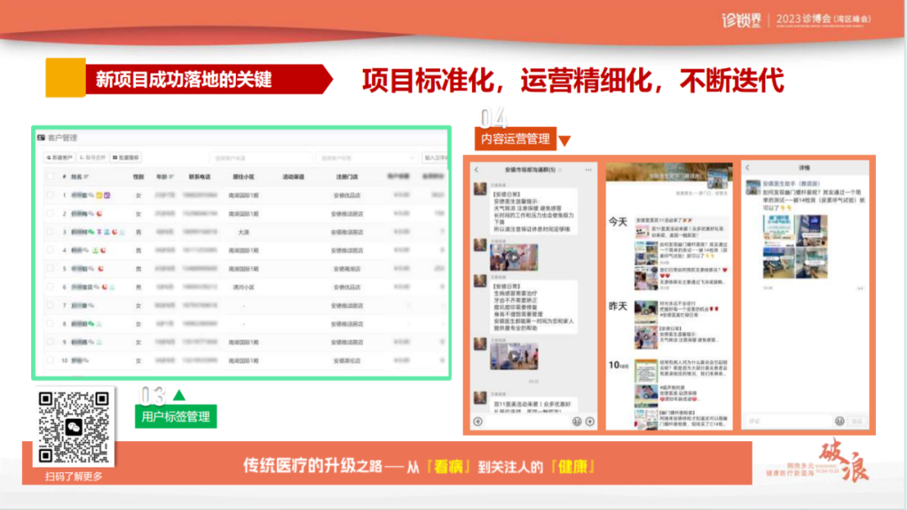Viewport: 907px width, 510px height.
Task: Tap the 安德医生助手 name in detail post
Action: (791, 183)
